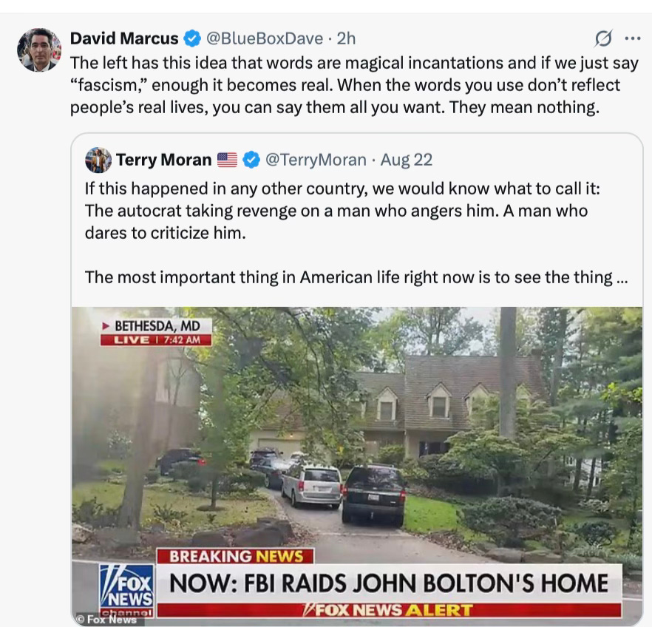Click the Aug 22 date
652x627 pixels.
[x=407, y=160]
